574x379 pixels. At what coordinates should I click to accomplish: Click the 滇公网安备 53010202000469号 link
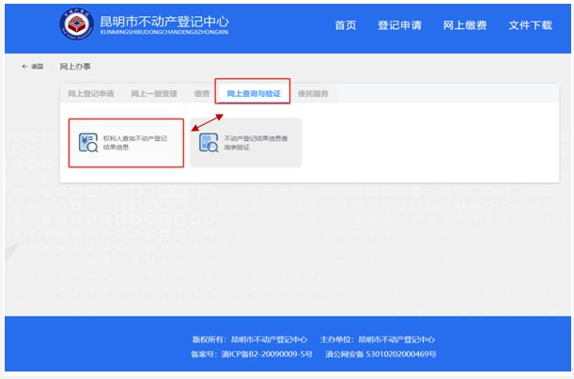point(380,355)
